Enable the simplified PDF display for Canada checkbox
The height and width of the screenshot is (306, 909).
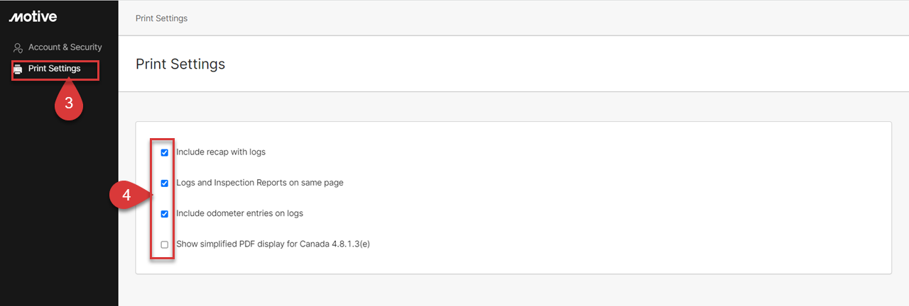165,244
